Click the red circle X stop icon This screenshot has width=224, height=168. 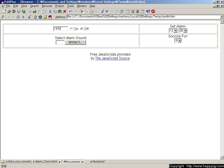coord(153,11)
